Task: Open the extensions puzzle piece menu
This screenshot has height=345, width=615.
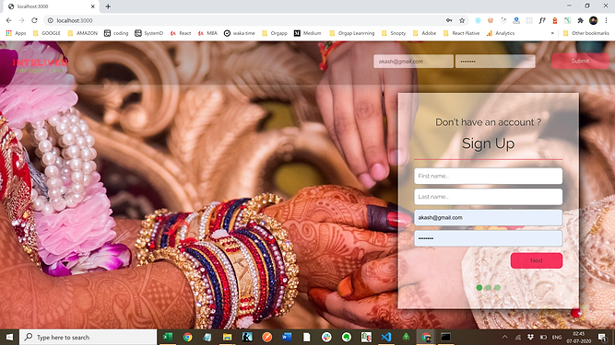Action: click(x=581, y=20)
